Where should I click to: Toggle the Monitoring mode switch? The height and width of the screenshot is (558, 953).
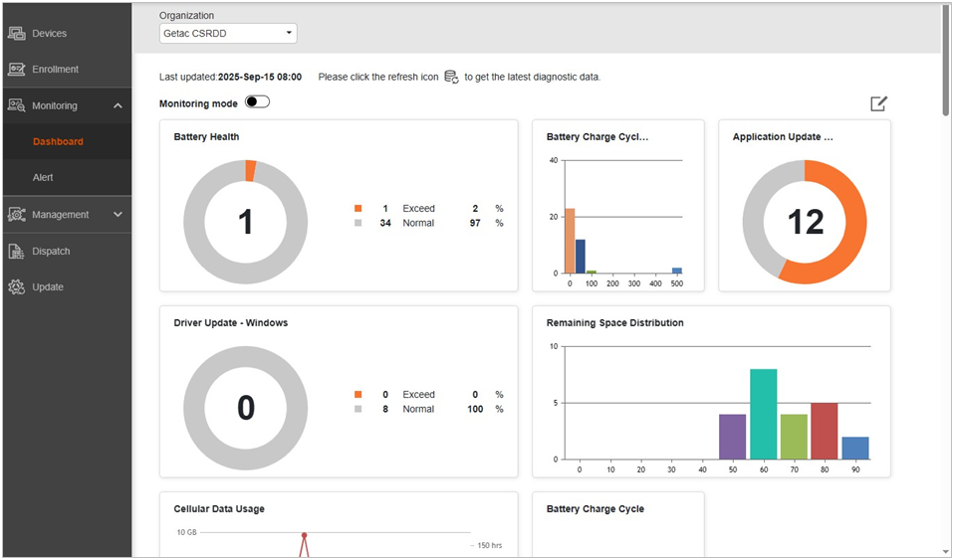tap(257, 102)
